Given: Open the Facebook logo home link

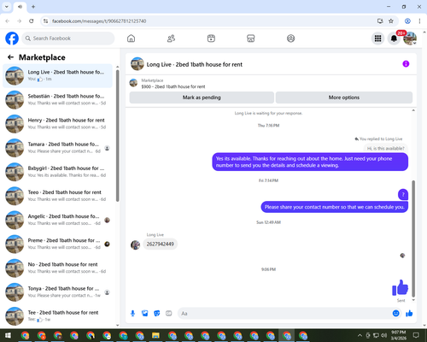Looking at the screenshot, I should (x=12, y=38).
